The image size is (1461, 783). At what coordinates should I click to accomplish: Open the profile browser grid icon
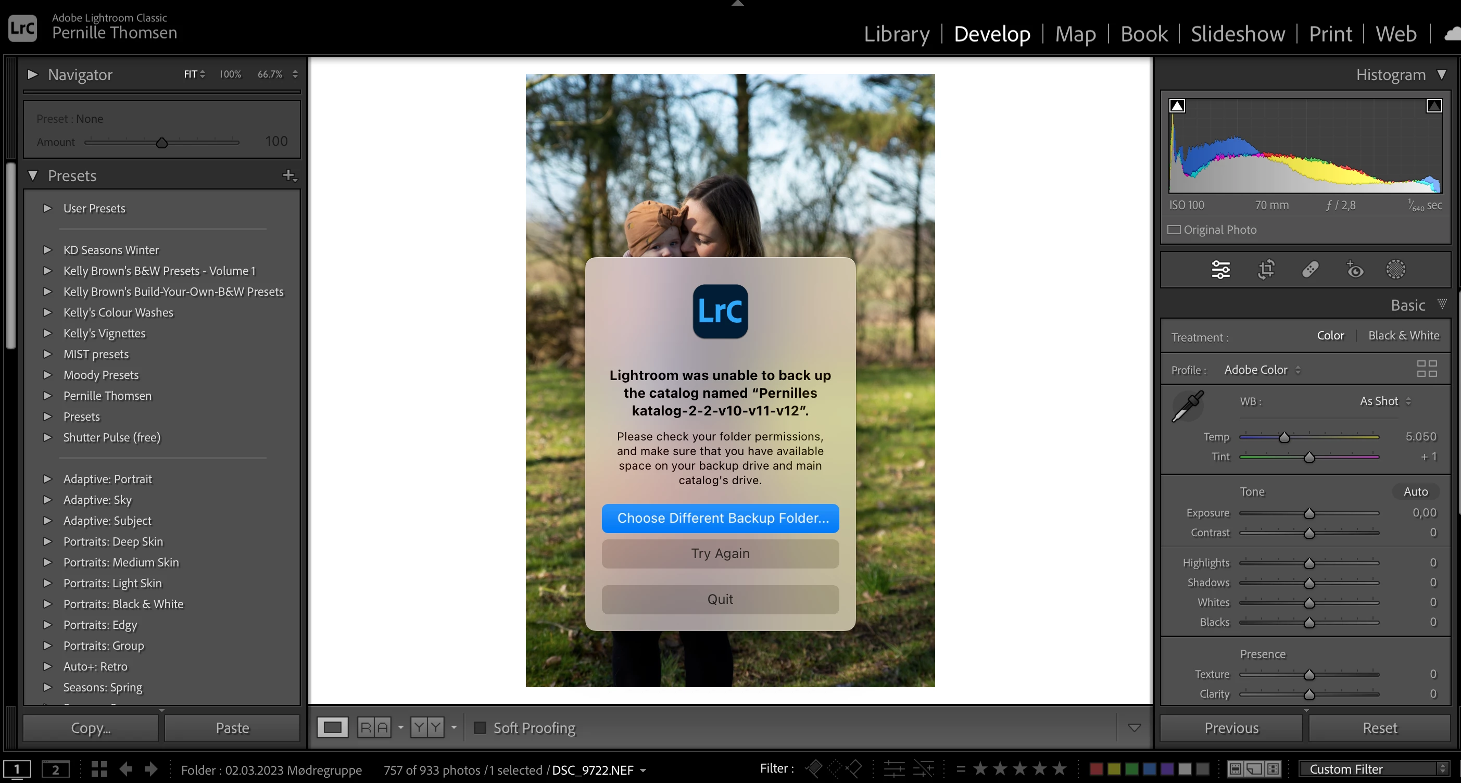pyautogui.click(x=1427, y=369)
